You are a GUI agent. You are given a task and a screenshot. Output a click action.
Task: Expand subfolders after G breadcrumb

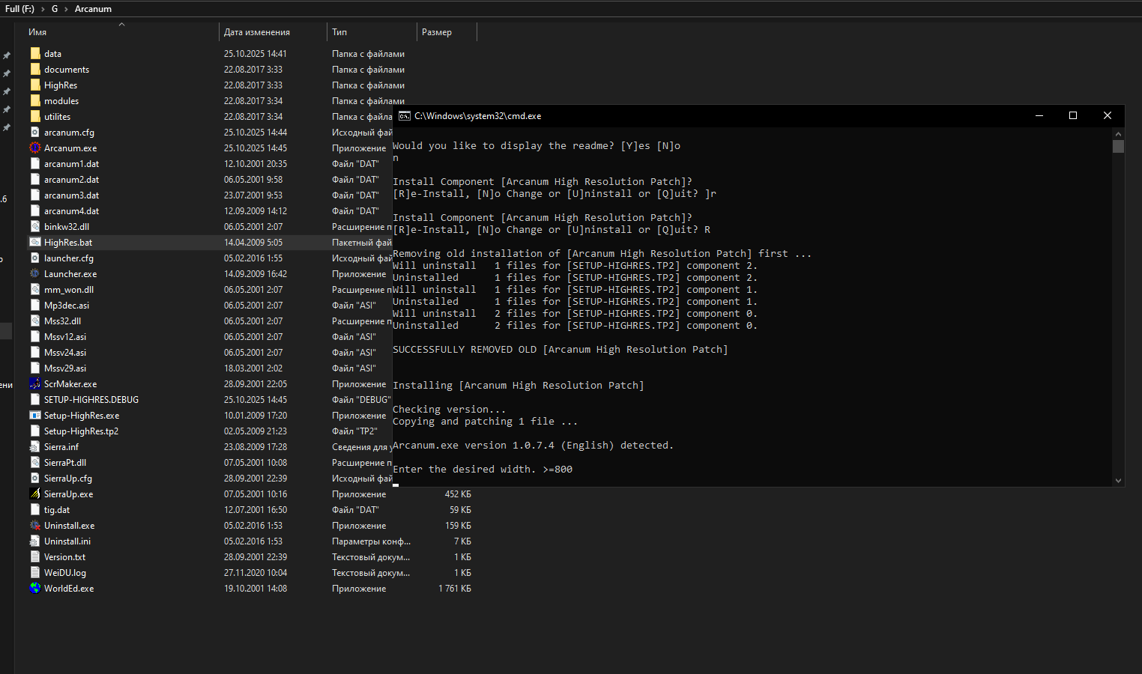66,9
